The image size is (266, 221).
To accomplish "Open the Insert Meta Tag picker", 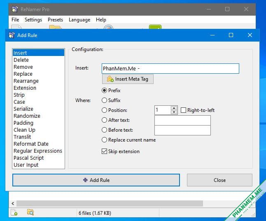I will pyautogui.click(x=128, y=79).
